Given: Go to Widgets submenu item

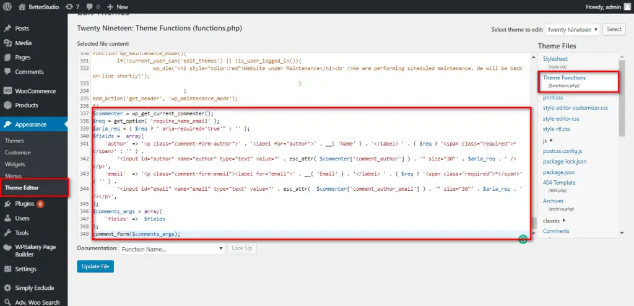Looking at the screenshot, I should tap(15, 164).
